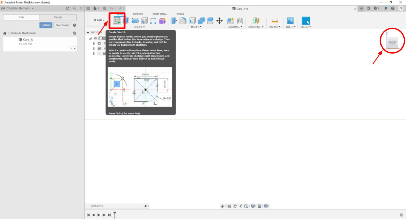Open the Create Form tool
Screen dimensions: 406x219
click(162, 21)
